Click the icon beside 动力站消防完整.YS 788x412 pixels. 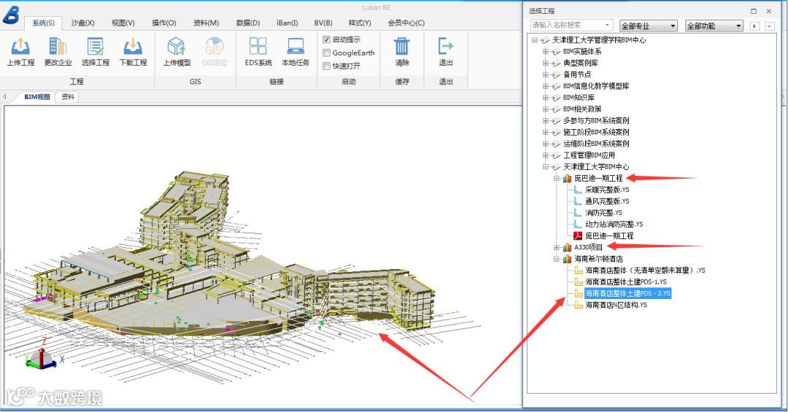(578, 225)
